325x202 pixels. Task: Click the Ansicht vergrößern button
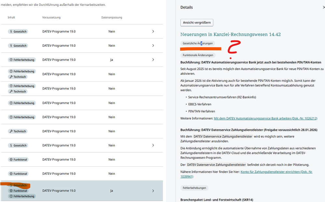197,22
